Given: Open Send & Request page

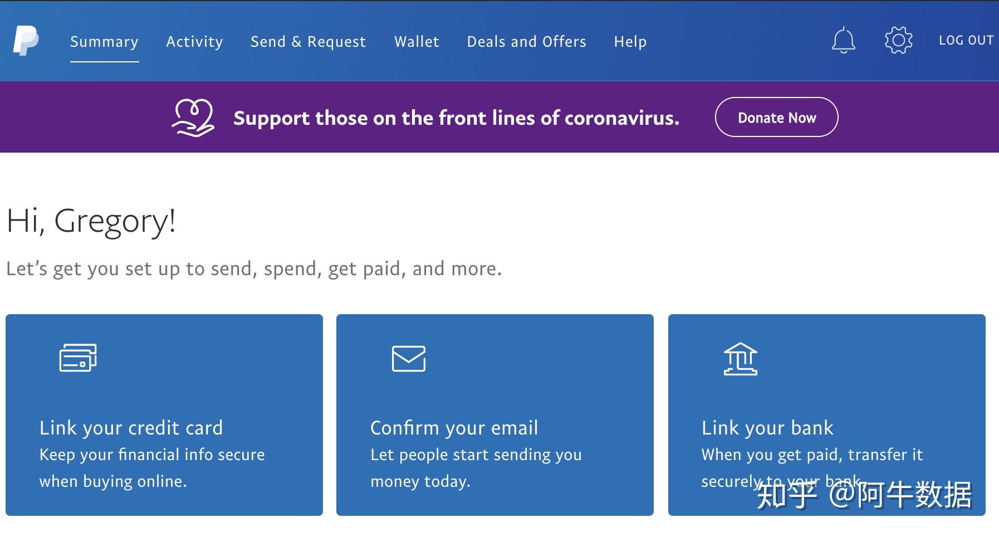Looking at the screenshot, I should (x=308, y=42).
